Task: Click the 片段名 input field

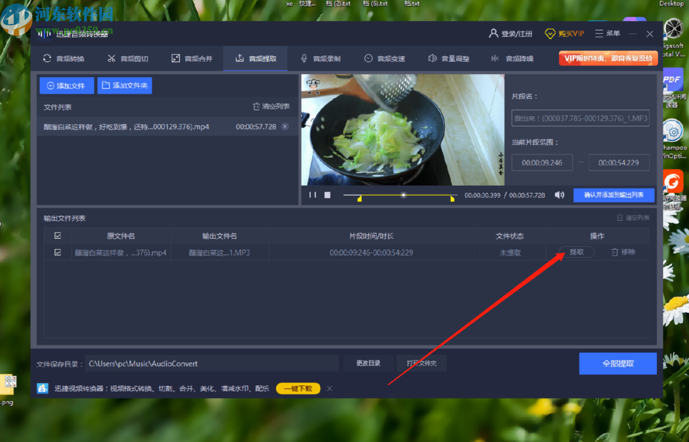Action: point(581,118)
